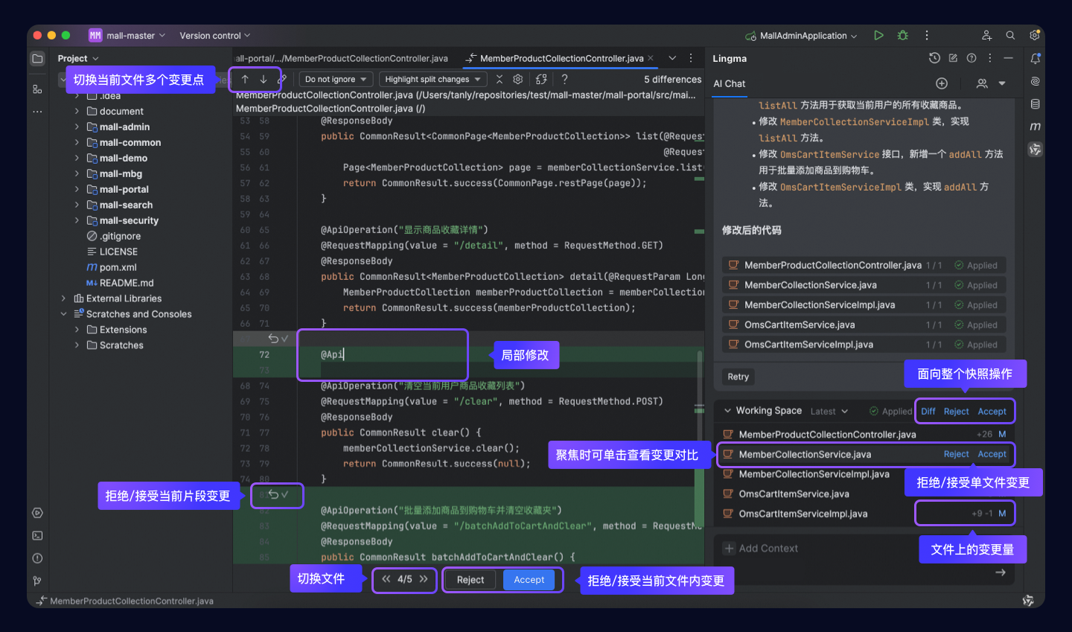The width and height of the screenshot is (1072, 632).
Task: Show hidden editor tabs chevron
Action: click(672, 58)
